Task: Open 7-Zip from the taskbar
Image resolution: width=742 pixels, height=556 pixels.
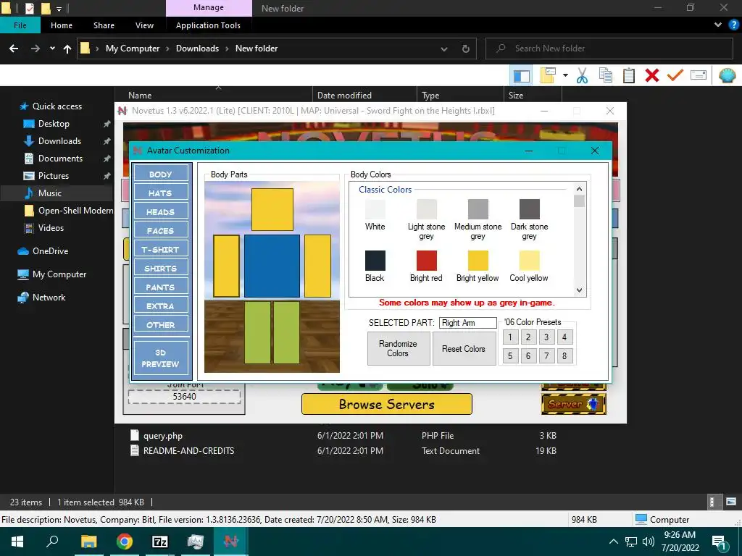Action: [159, 542]
